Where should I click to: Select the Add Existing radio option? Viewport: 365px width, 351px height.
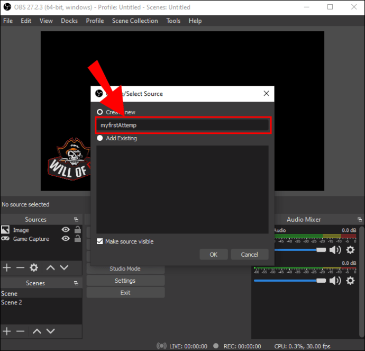point(100,138)
